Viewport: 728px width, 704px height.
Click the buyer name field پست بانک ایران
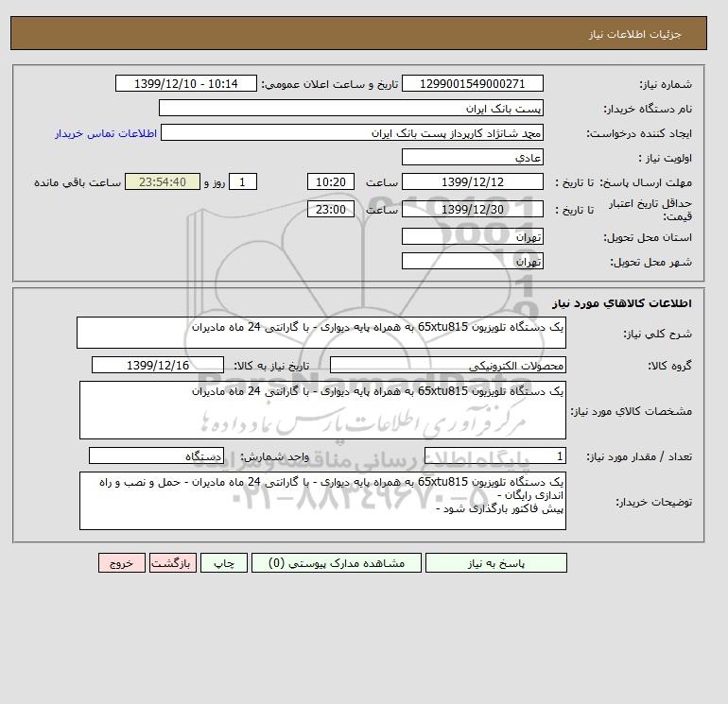(x=351, y=108)
